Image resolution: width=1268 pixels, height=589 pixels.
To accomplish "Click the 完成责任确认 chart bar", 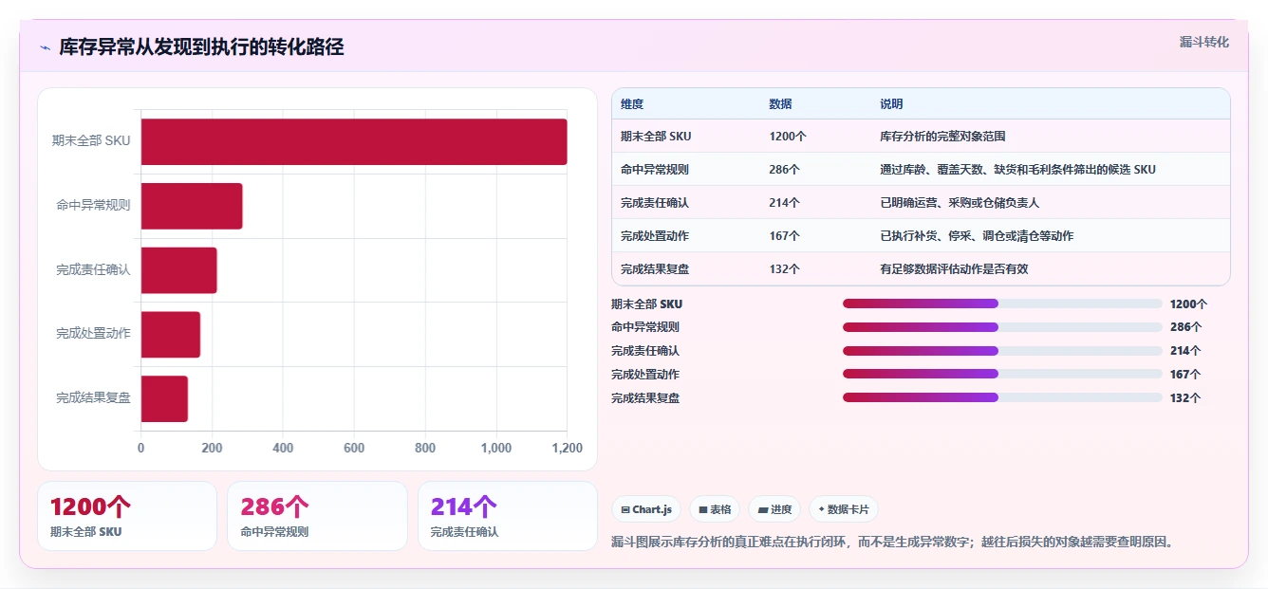I will pyautogui.click(x=179, y=270).
